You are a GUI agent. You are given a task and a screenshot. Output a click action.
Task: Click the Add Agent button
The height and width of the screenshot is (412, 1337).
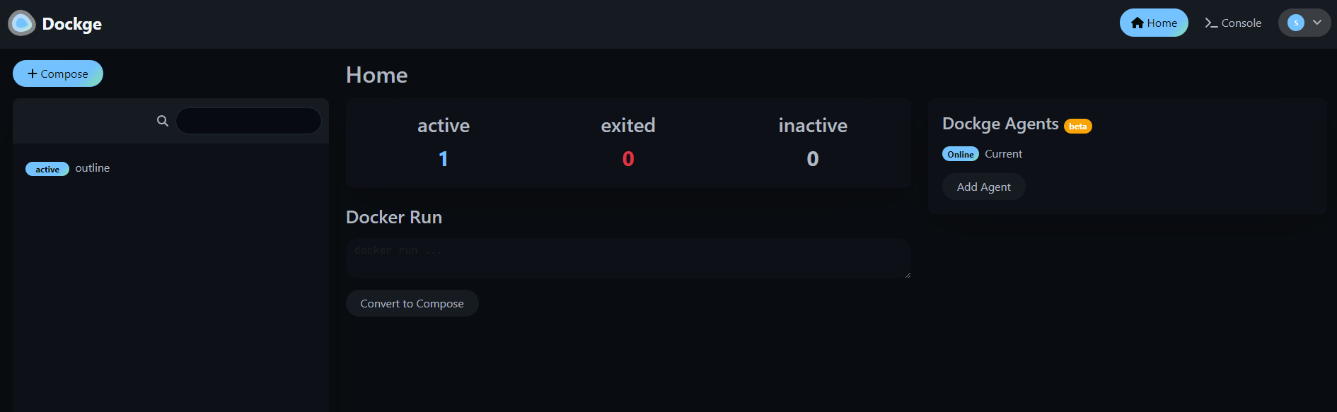click(983, 187)
